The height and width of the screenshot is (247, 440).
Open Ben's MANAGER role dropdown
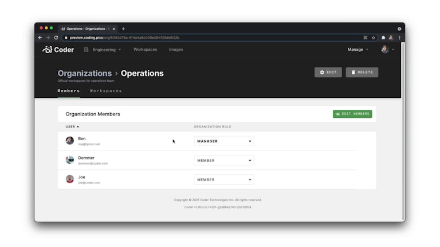(224, 141)
